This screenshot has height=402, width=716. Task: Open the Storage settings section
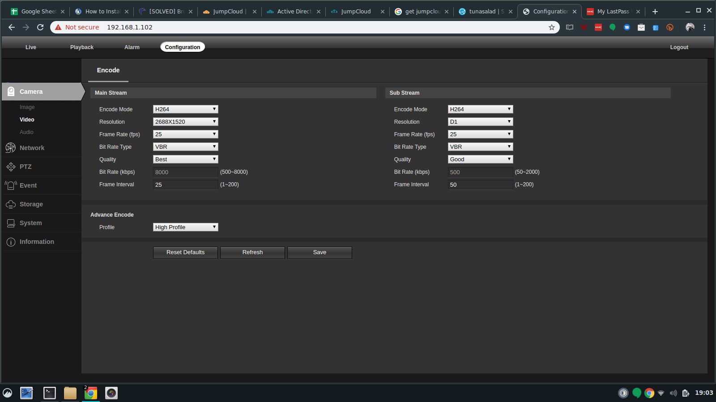[x=31, y=204]
